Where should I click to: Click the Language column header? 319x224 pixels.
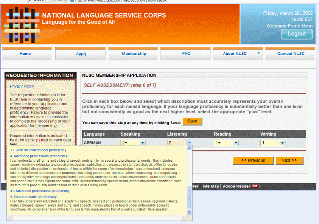click(x=94, y=134)
